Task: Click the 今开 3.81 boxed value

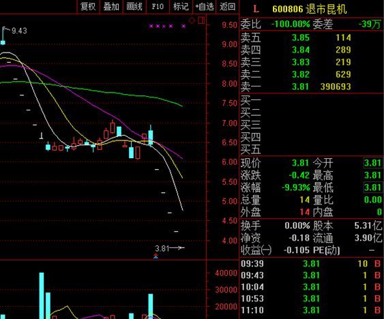Action: coord(372,163)
